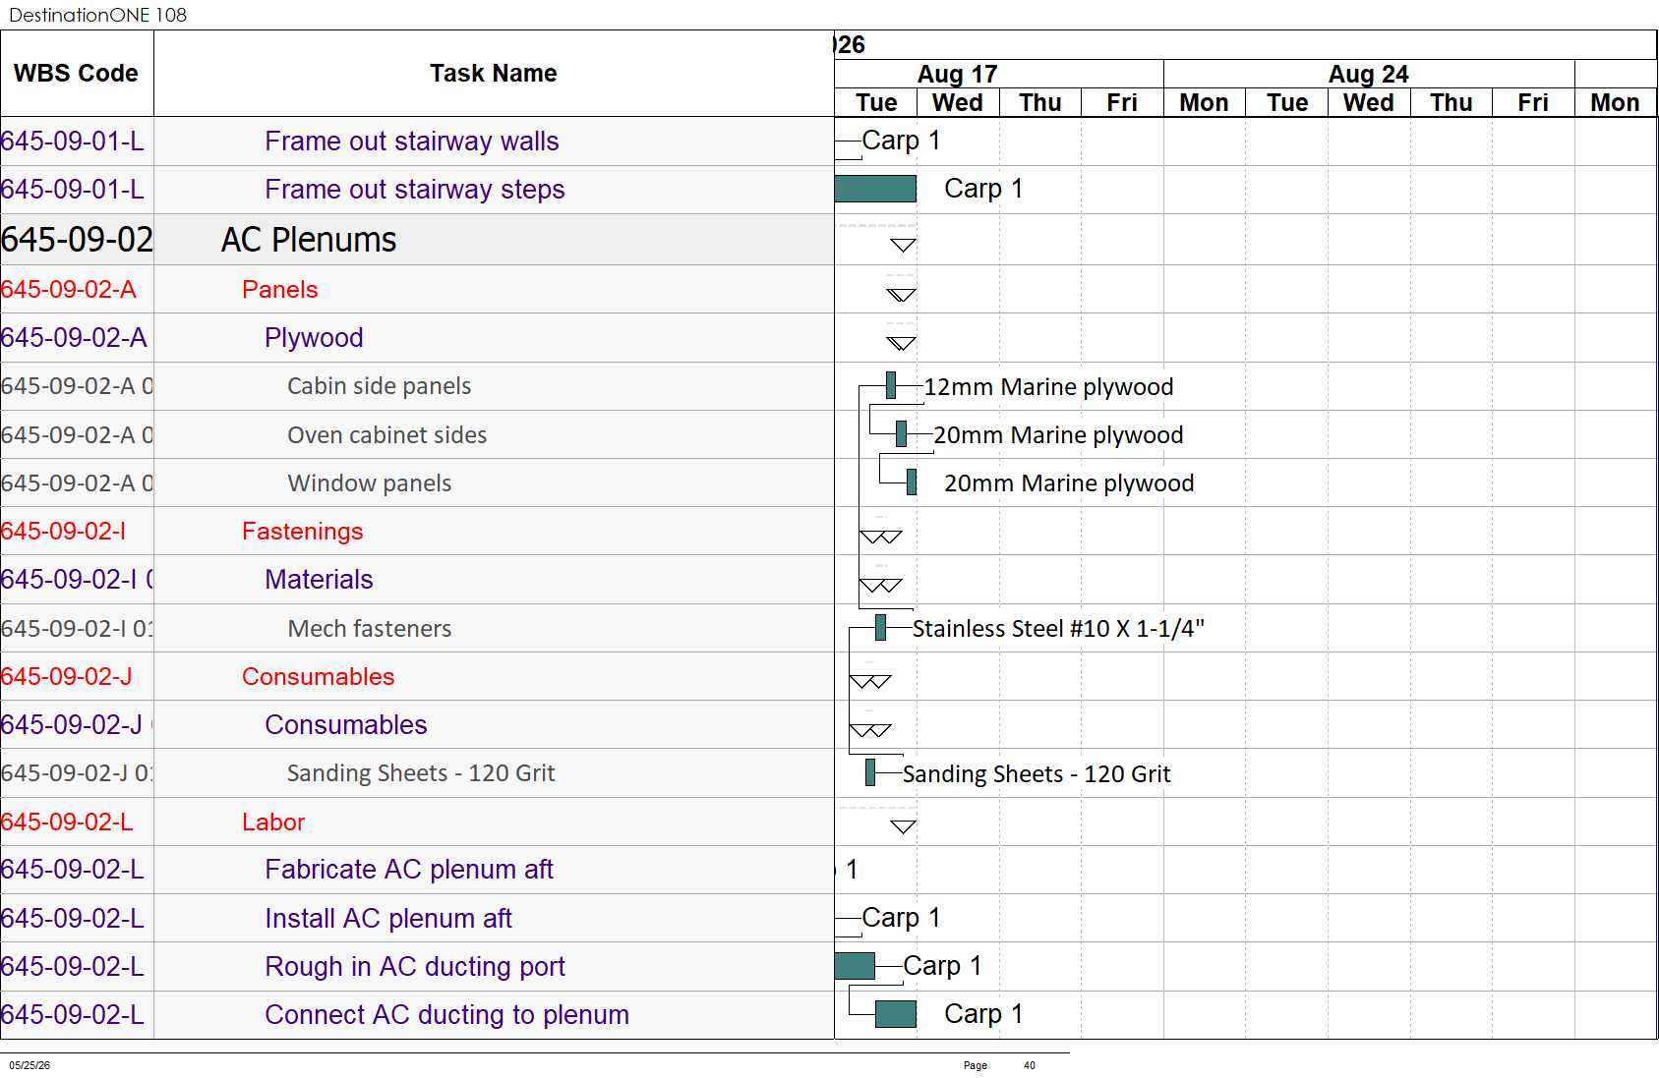Click the Cabin side panels Gantt bar
Screen dimensions: 1659x1078
tap(891, 385)
